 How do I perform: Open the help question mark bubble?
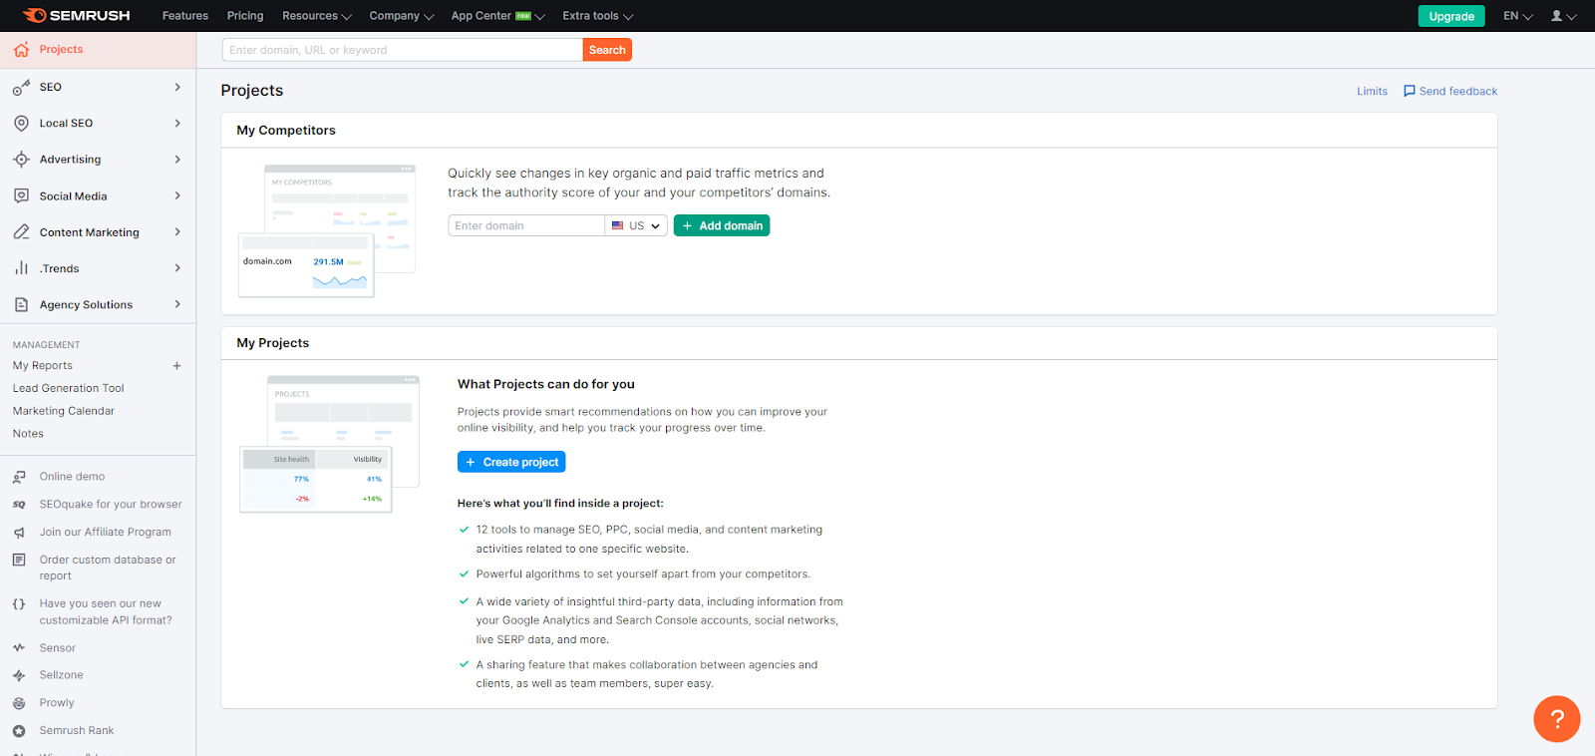(1557, 719)
